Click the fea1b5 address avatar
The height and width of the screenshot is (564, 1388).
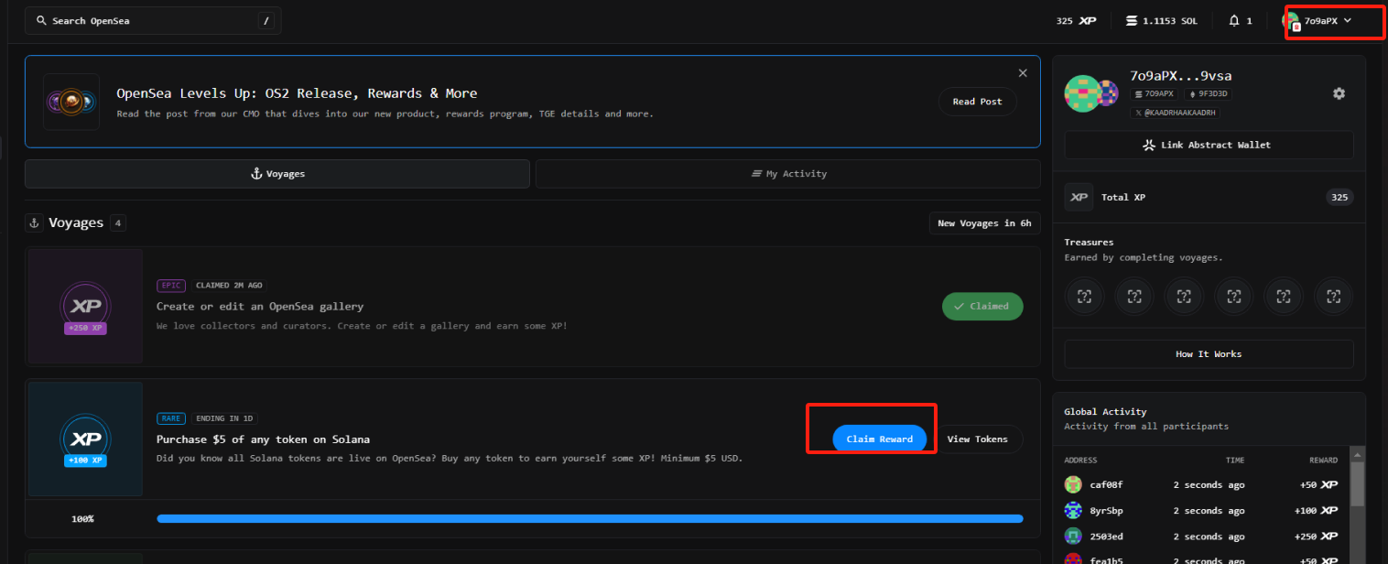click(x=1073, y=559)
